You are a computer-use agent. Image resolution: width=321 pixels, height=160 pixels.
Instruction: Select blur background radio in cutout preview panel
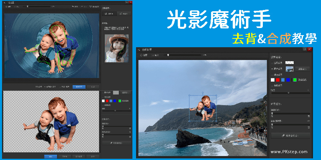pos(103,105)
